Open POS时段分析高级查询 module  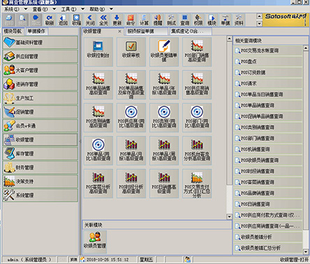tap(131, 184)
